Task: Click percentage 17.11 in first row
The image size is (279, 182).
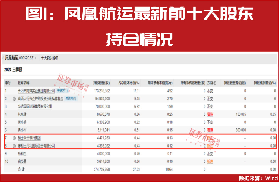Action: tap(137, 91)
